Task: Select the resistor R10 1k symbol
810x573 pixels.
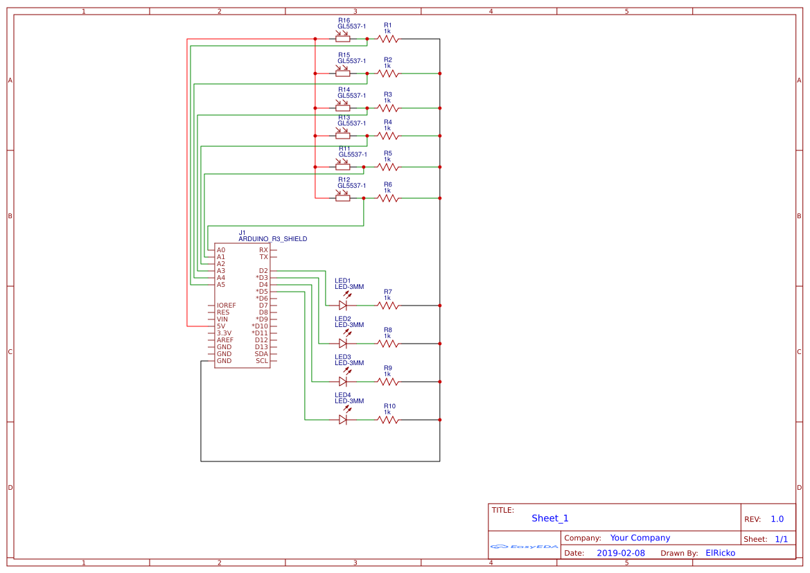Action: (388, 418)
